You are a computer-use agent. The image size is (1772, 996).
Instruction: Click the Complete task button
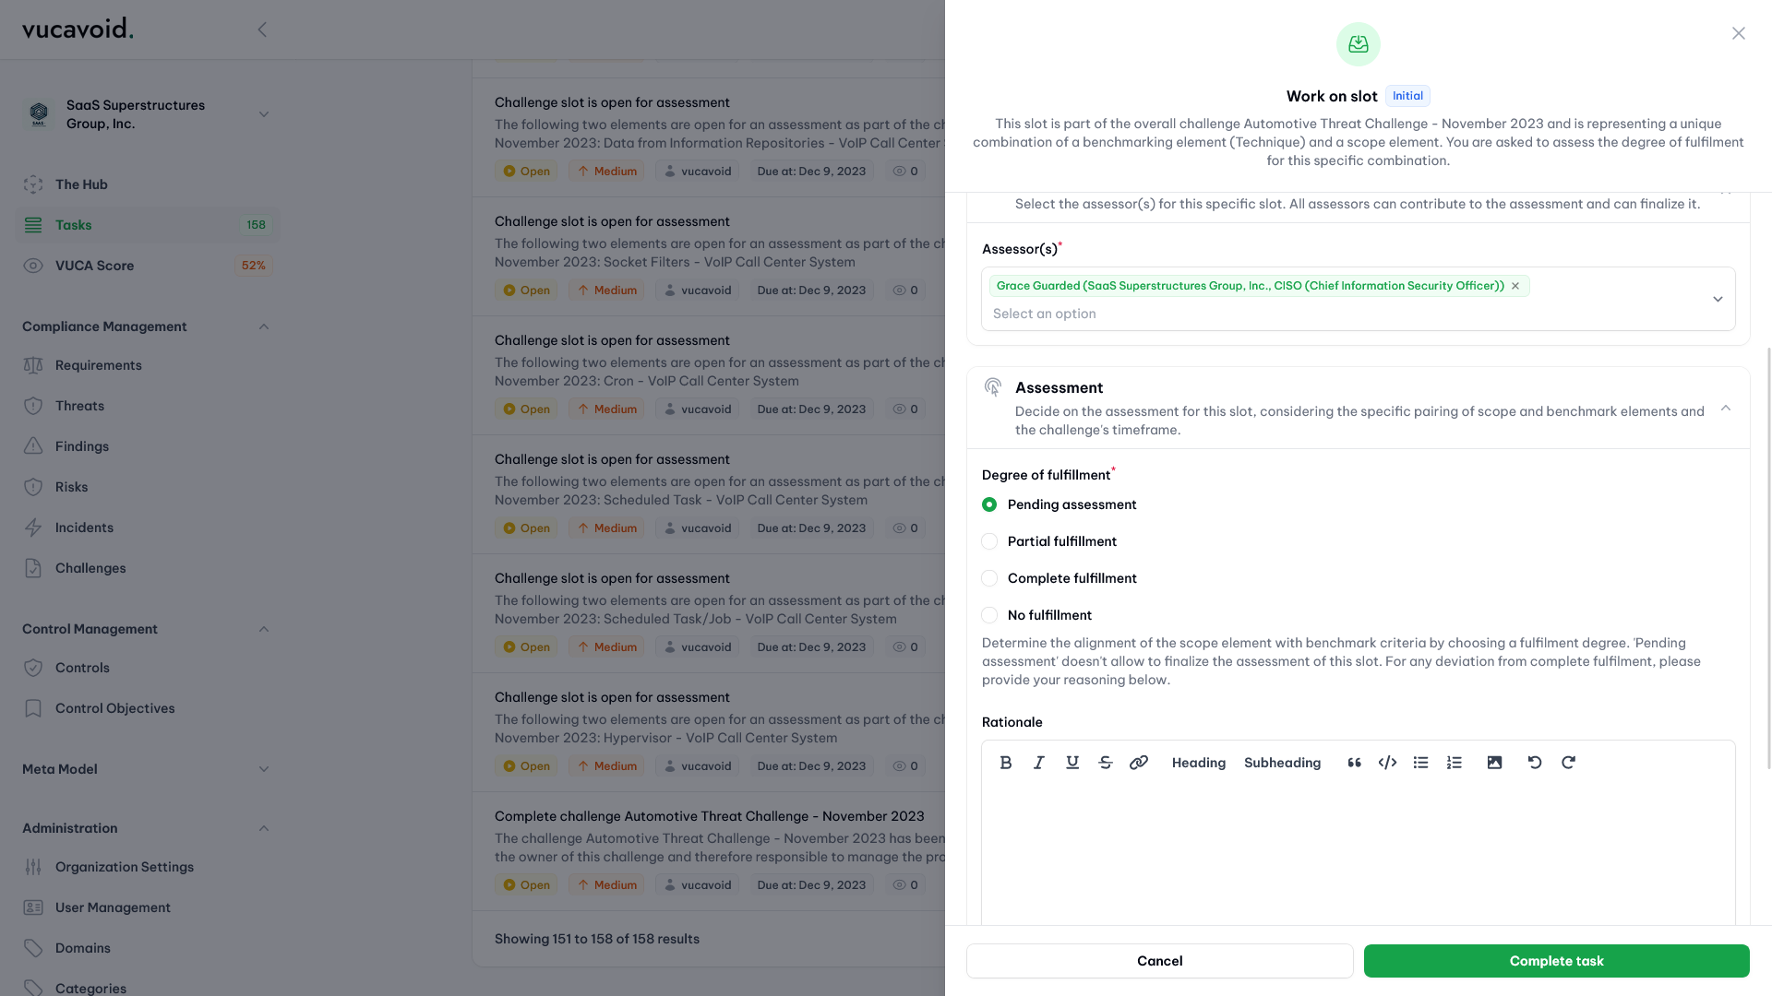click(1557, 961)
